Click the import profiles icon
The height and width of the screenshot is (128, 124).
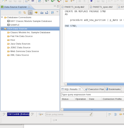42,12
